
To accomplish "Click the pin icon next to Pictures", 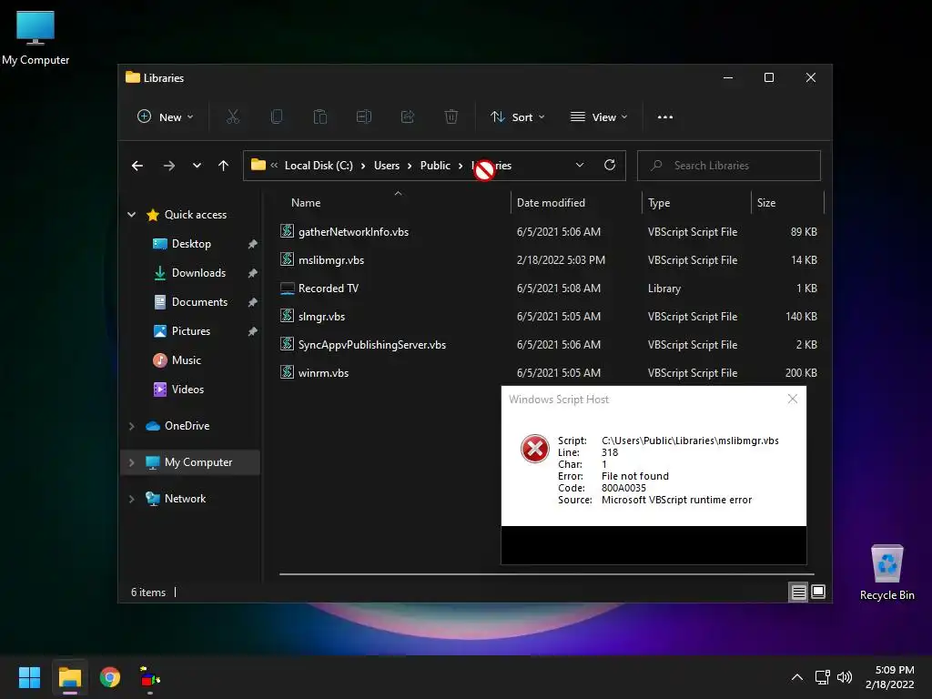I will click(x=253, y=331).
